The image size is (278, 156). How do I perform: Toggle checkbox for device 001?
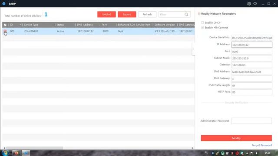point(5,31)
